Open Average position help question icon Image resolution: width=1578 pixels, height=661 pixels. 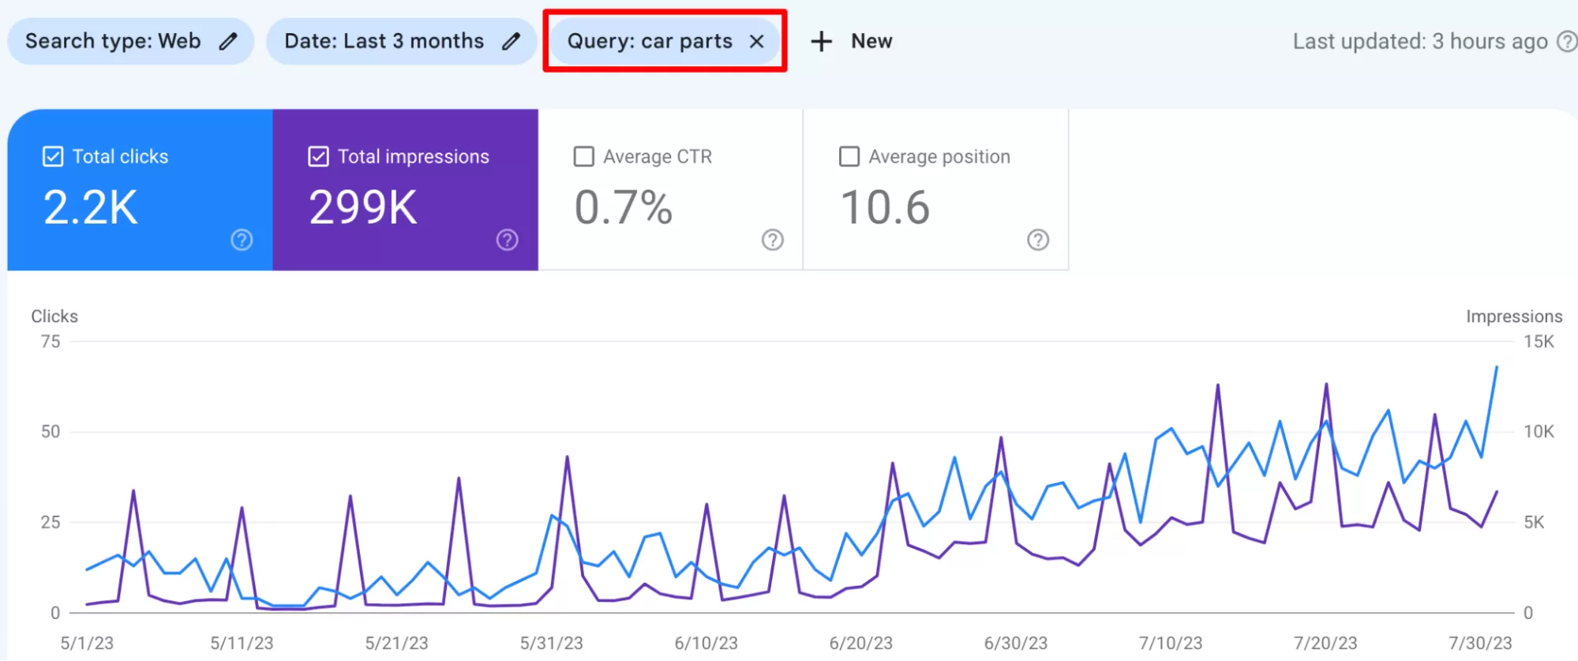(1037, 239)
